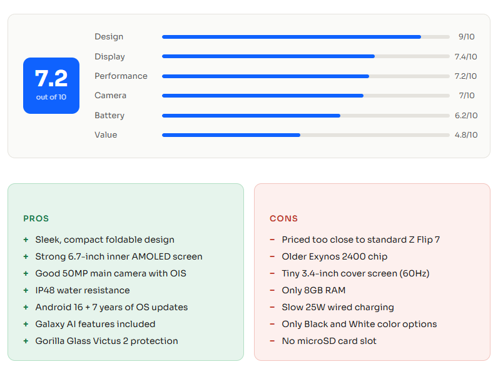Click the minus icon beside No microSD card slot
498x374 pixels.
point(272,341)
